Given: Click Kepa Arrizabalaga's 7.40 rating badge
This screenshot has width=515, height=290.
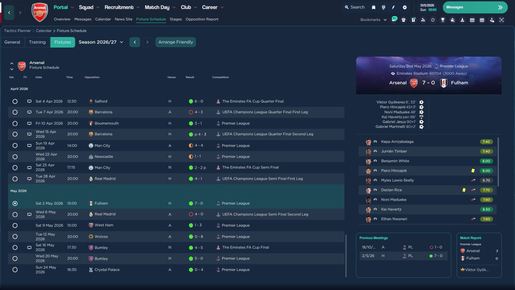Looking at the screenshot, I should pyautogui.click(x=486, y=142).
